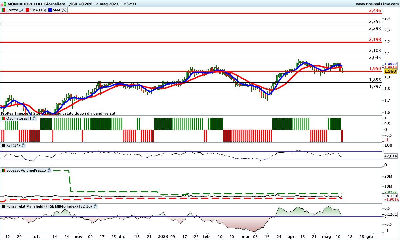Open Forza relat Mansfield settings wrench
The height and width of the screenshot is (240, 400).
pos(95,206)
